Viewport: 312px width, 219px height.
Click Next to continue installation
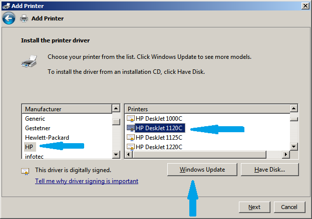point(254,207)
